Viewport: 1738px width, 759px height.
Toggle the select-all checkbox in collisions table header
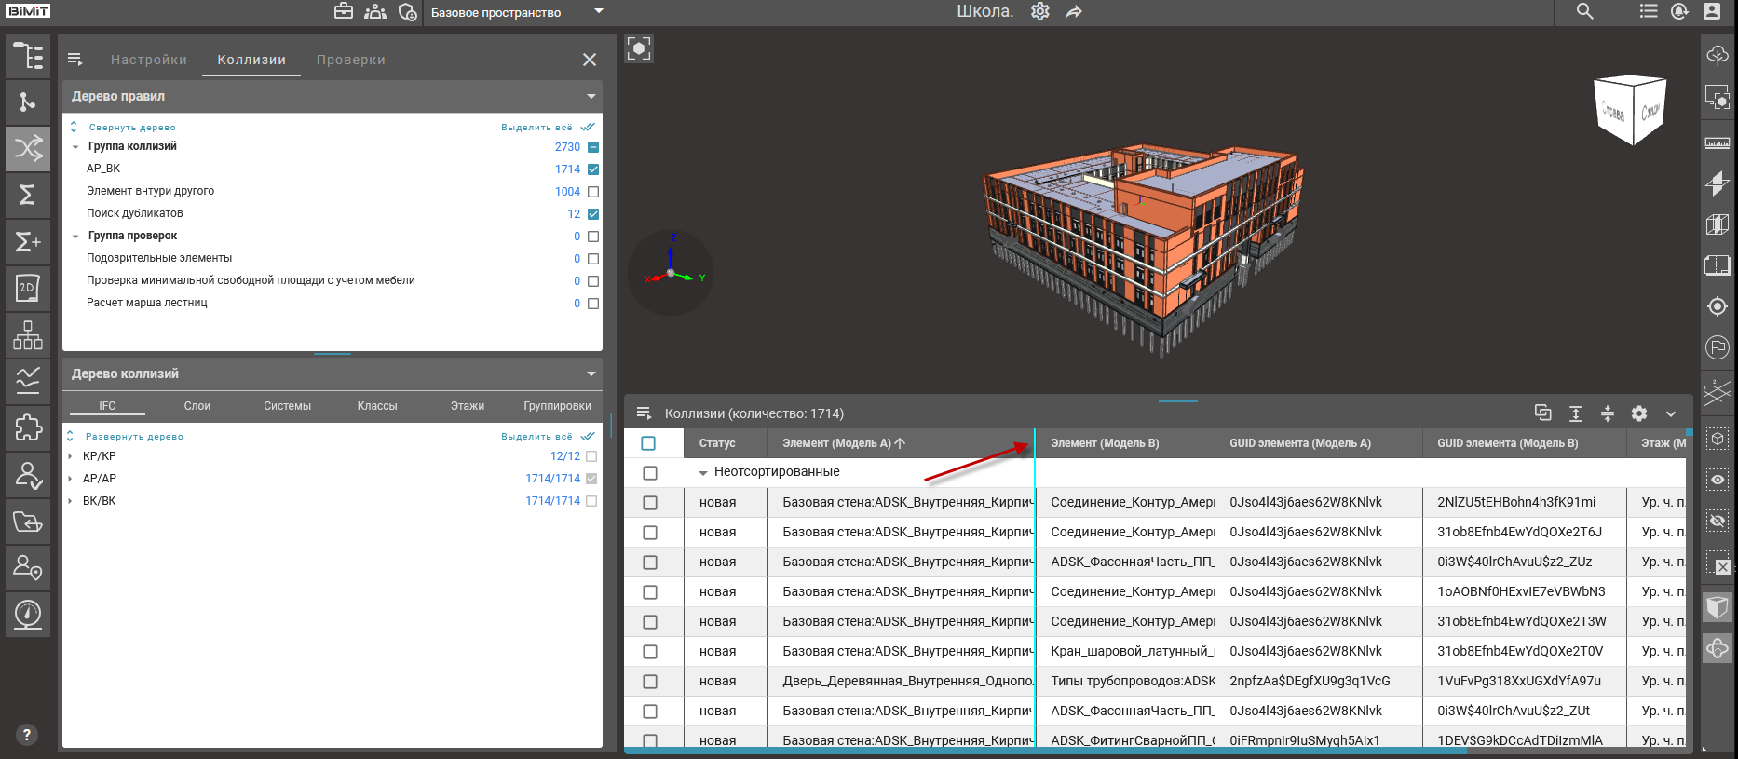pyautogui.click(x=649, y=443)
